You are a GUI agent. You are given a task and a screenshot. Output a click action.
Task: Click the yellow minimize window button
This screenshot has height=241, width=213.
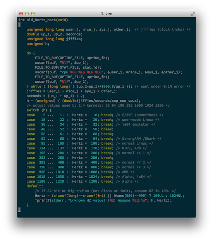pyautogui.click(x=27, y=14)
